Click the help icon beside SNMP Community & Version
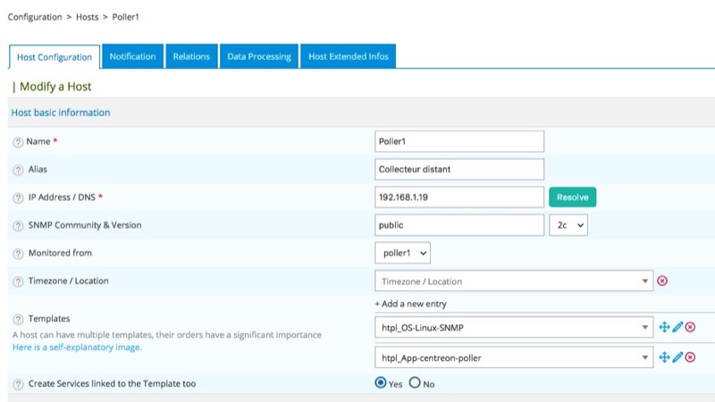Image resolution: width=715 pixels, height=402 pixels. [18, 225]
